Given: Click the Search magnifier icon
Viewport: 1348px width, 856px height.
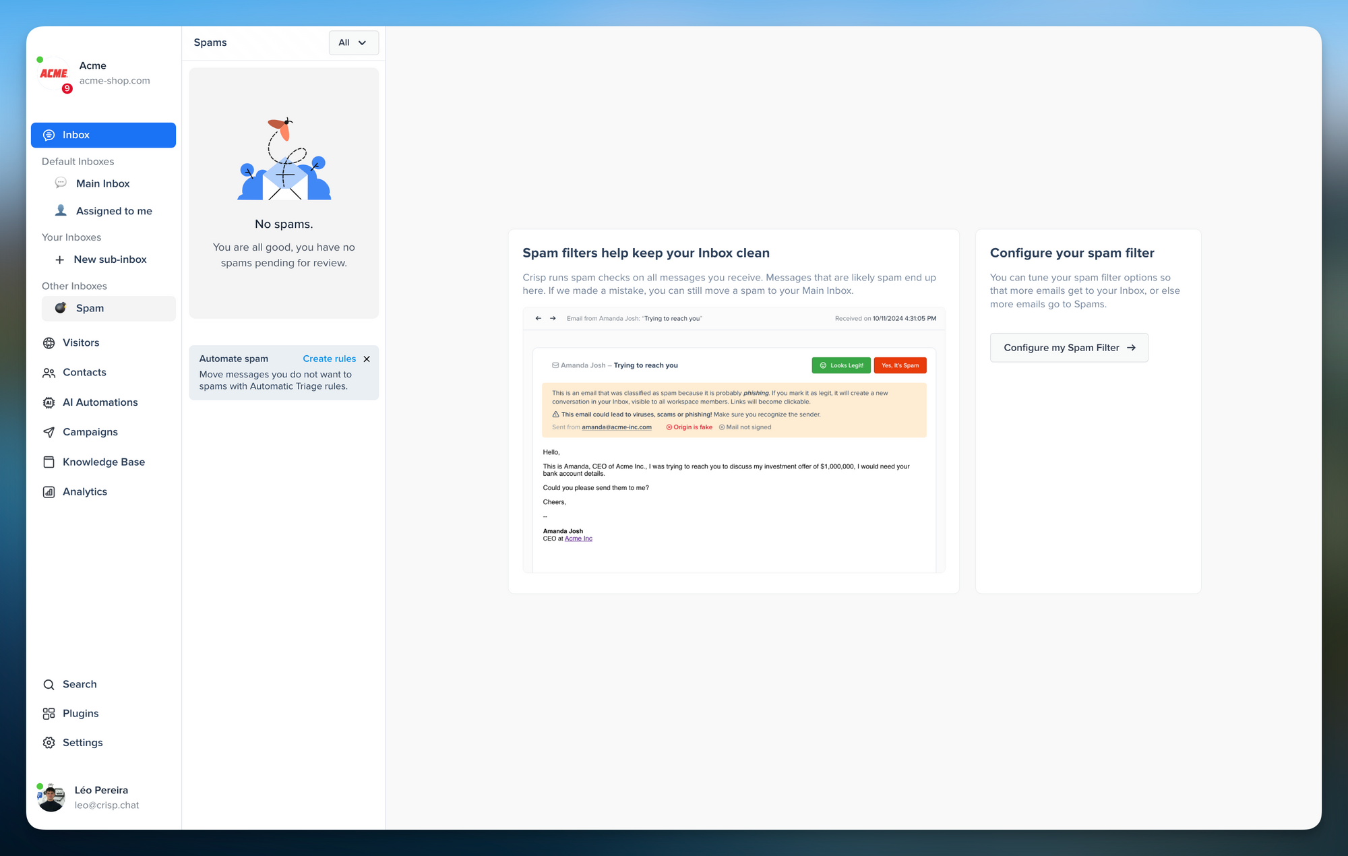Looking at the screenshot, I should click(x=49, y=685).
